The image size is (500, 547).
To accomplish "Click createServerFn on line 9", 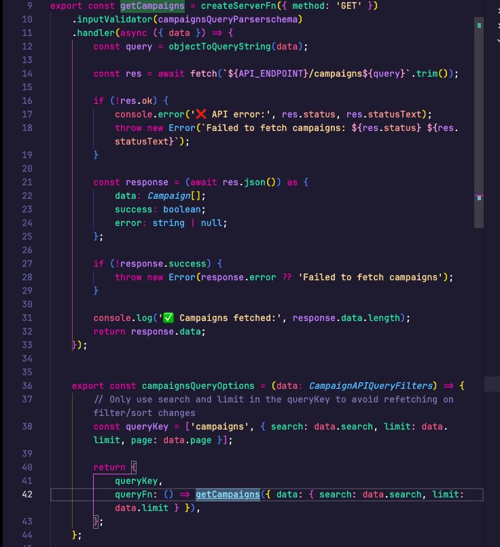I will [238, 6].
